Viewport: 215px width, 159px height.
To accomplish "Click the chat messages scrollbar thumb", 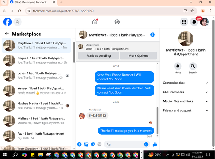I will 157,120.
